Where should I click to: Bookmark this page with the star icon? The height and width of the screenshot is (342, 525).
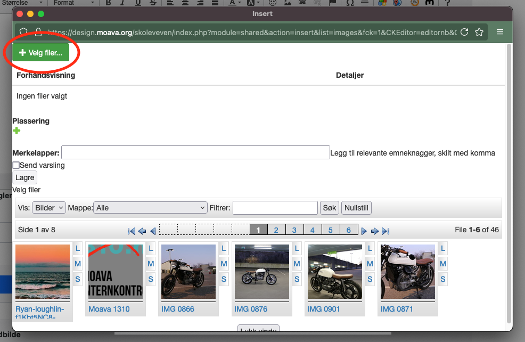coord(479,32)
